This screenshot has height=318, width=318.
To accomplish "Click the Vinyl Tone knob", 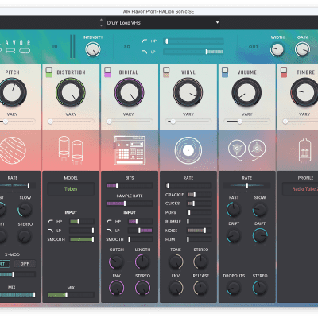I will tap(176, 262).
